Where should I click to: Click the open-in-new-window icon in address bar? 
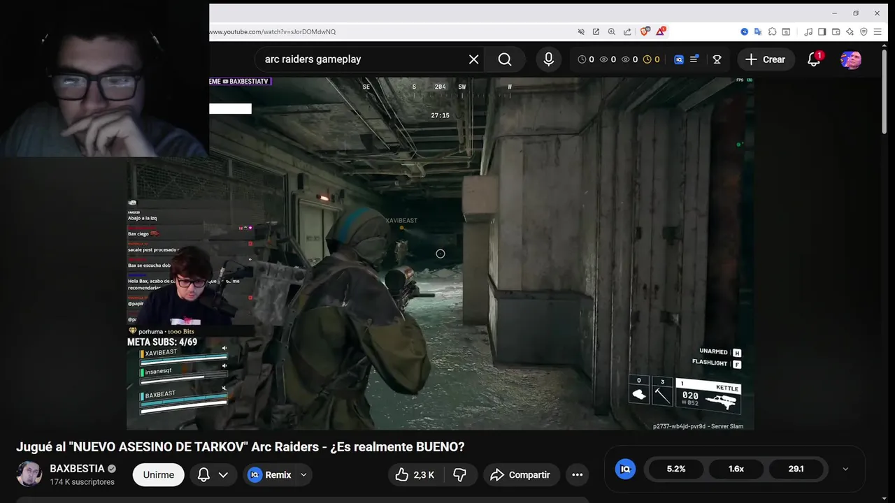coord(596,31)
